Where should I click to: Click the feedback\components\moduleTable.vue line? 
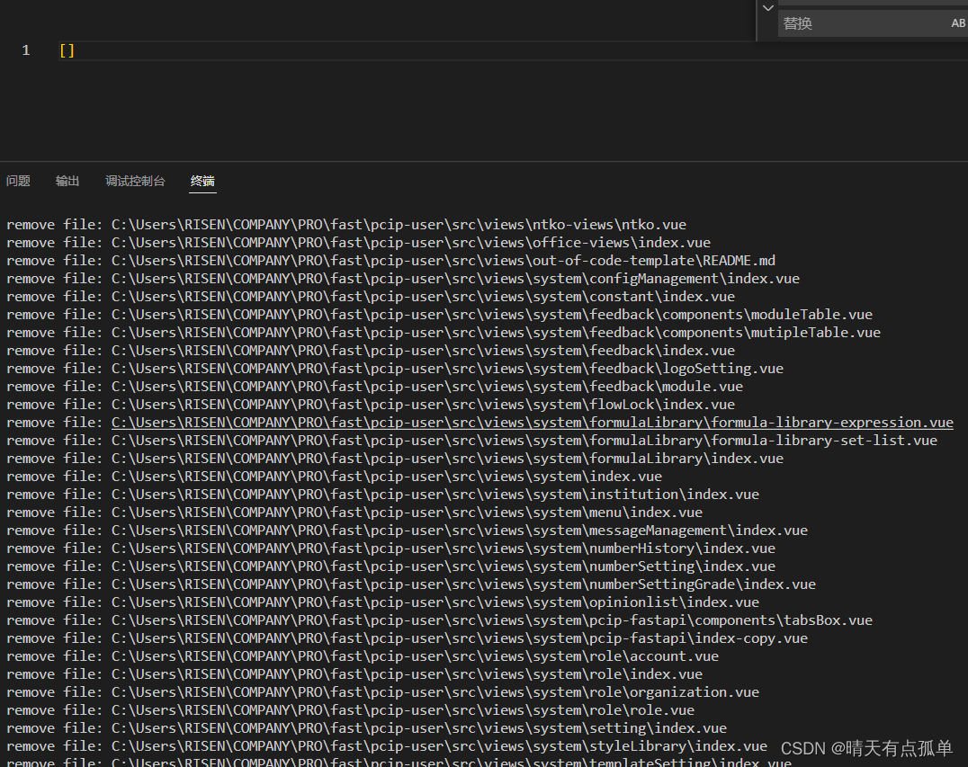440,315
